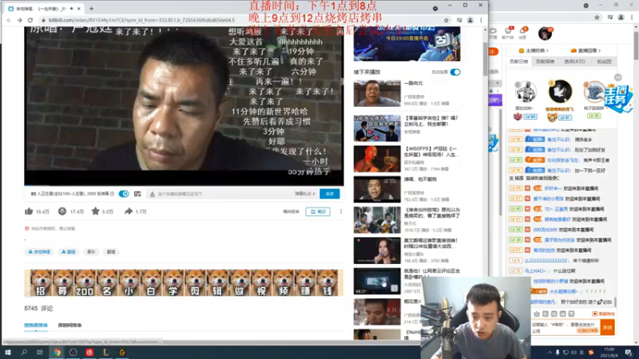Click the input method indicator in tray

pyautogui.click(x=581, y=353)
